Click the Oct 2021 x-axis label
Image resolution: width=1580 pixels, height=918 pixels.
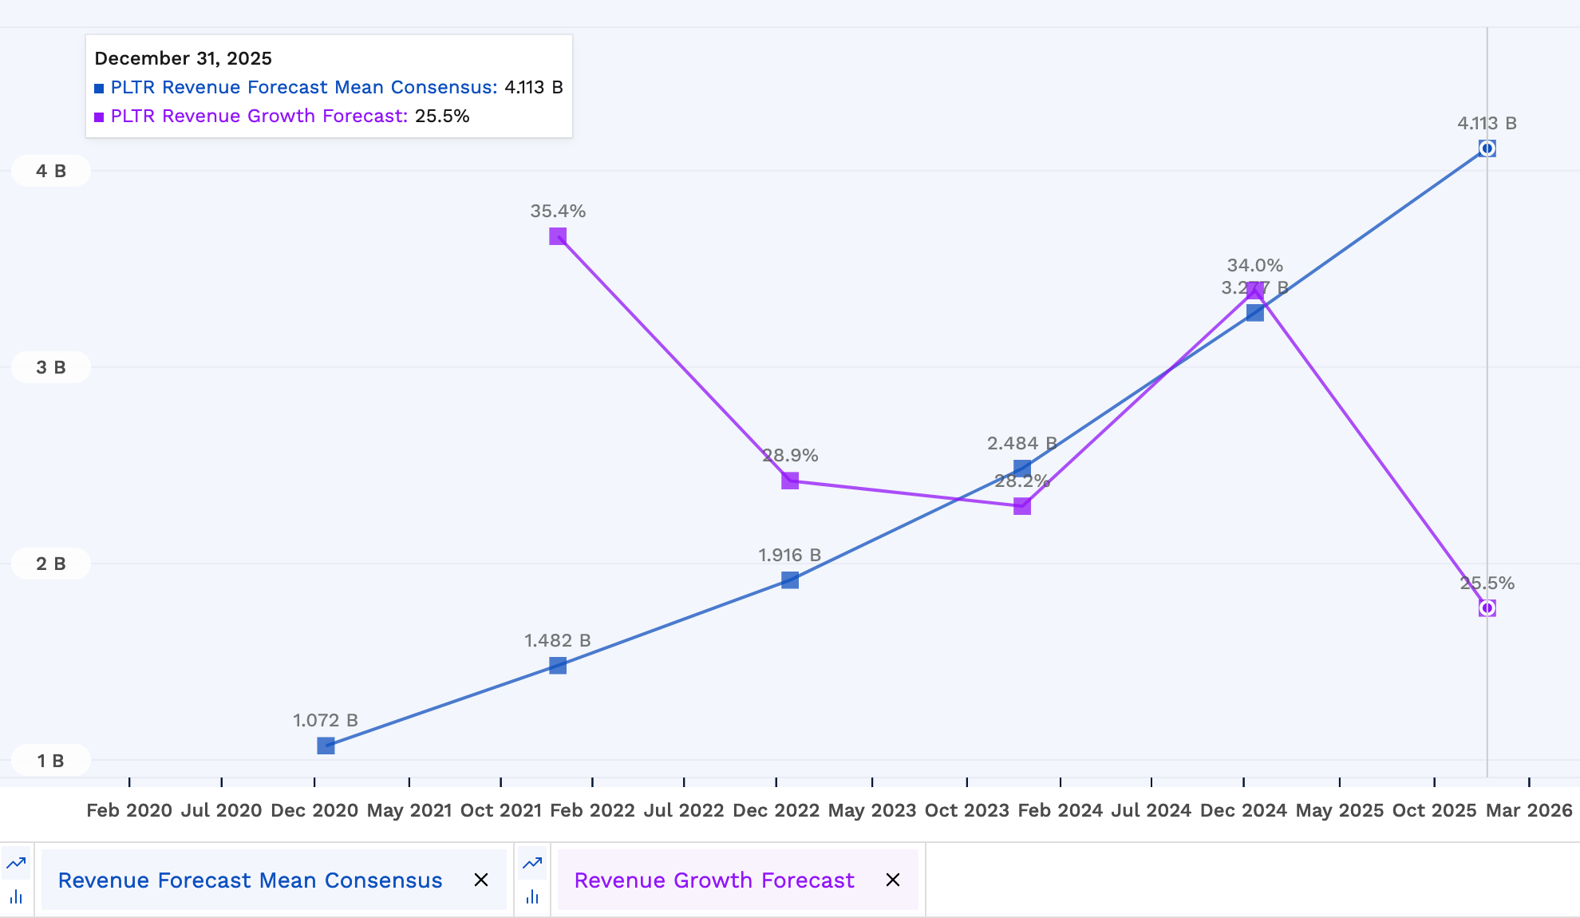click(x=501, y=810)
